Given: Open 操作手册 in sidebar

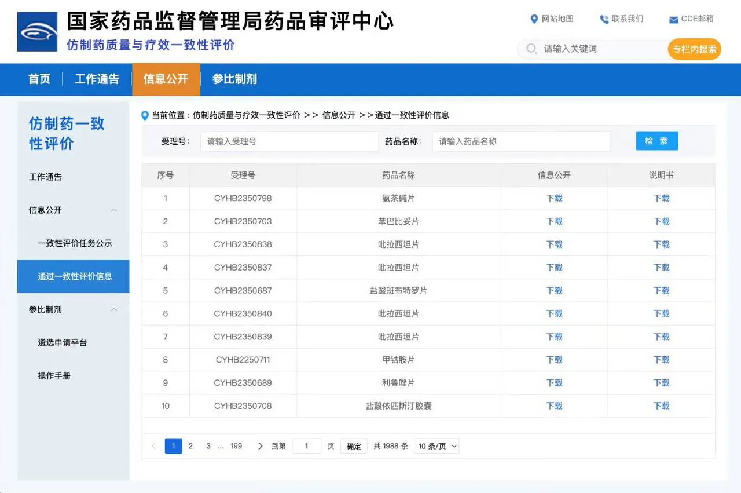Looking at the screenshot, I should [54, 376].
